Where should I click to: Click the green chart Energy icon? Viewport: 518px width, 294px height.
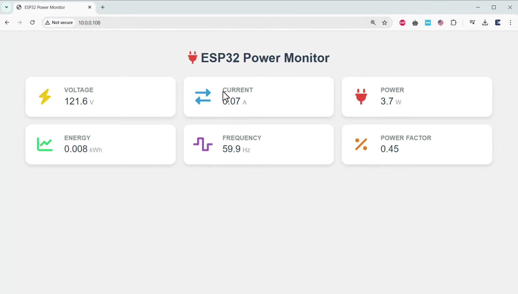45,144
